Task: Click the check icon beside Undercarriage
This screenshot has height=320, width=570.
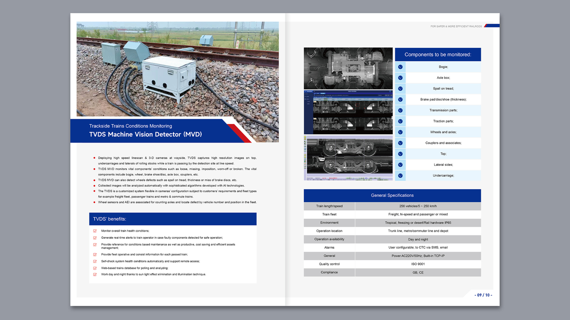Action: pyautogui.click(x=400, y=175)
